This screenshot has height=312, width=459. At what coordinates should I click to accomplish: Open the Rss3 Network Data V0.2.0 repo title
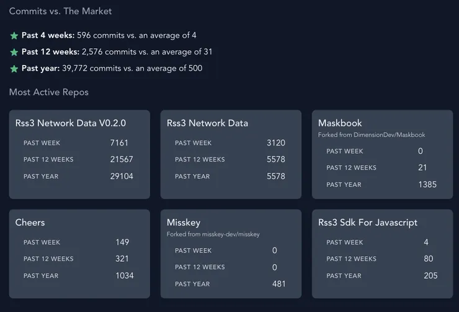(70, 123)
